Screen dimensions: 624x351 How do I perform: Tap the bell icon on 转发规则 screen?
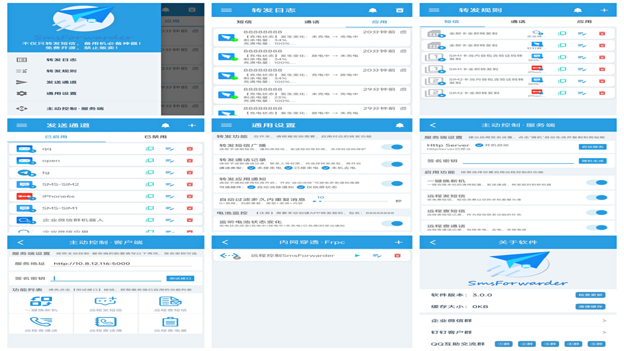[578, 10]
